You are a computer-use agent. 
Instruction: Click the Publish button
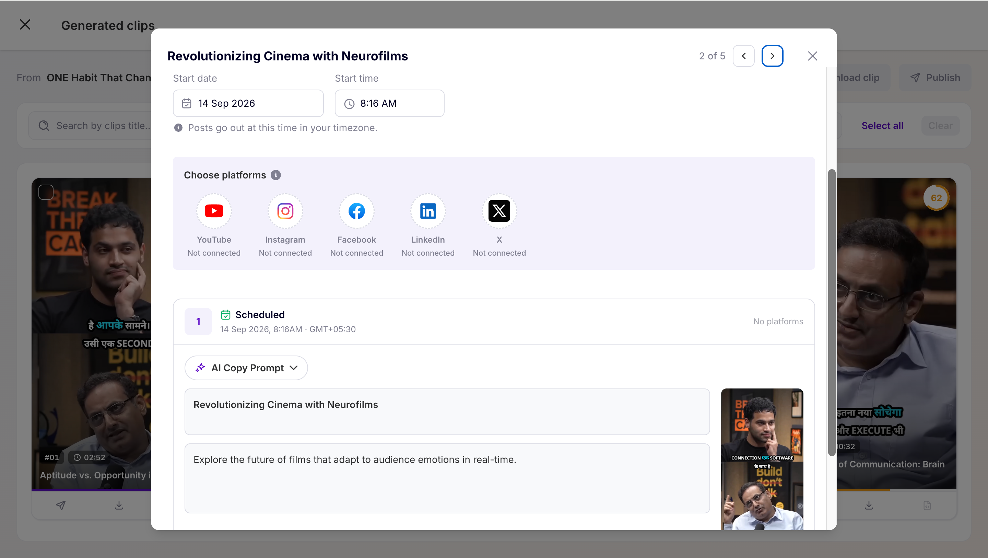pyautogui.click(x=935, y=78)
